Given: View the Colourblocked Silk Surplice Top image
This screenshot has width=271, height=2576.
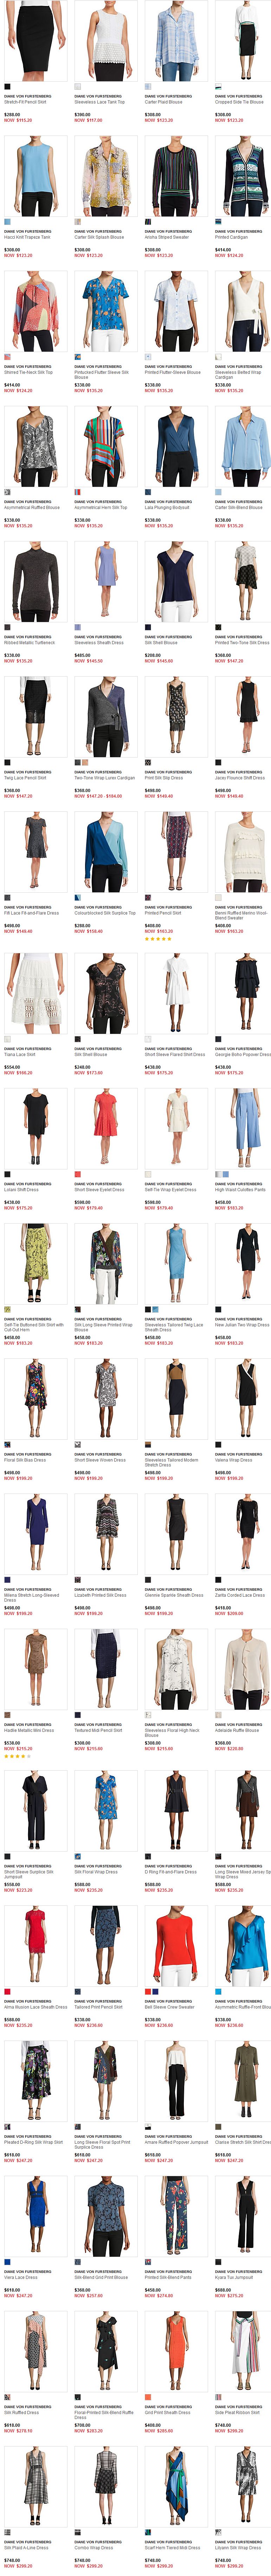Looking at the screenshot, I should 105,852.
